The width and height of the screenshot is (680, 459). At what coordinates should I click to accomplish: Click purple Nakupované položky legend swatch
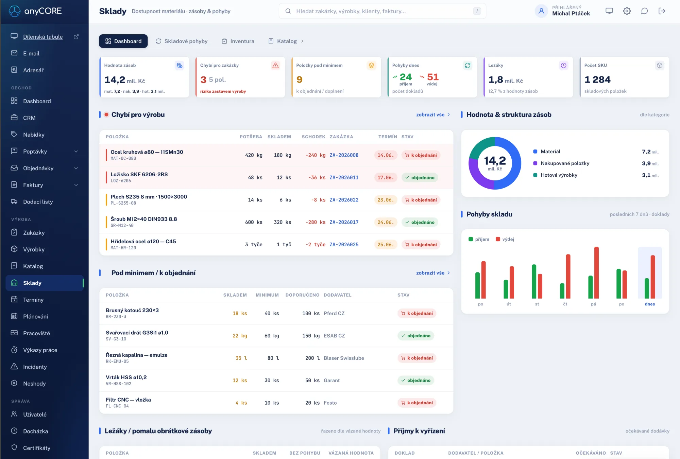click(535, 163)
